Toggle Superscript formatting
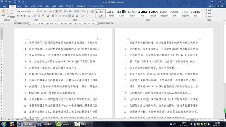The width and height of the screenshot is (226, 127). tap(35, 16)
